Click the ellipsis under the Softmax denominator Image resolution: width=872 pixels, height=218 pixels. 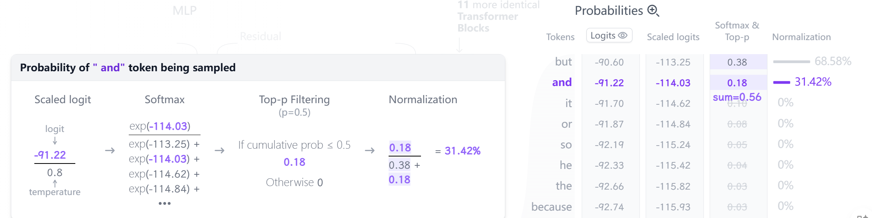(x=164, y=203)
